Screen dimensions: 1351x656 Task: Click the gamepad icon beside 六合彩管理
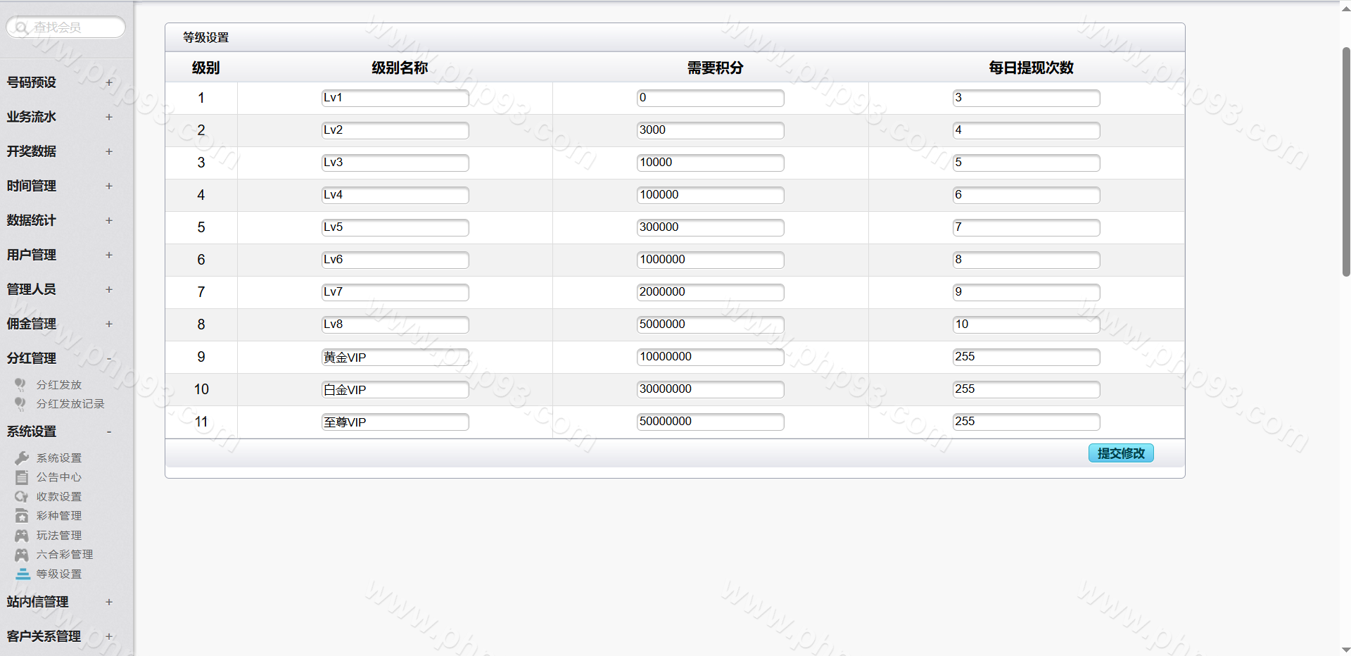[22, 555]
